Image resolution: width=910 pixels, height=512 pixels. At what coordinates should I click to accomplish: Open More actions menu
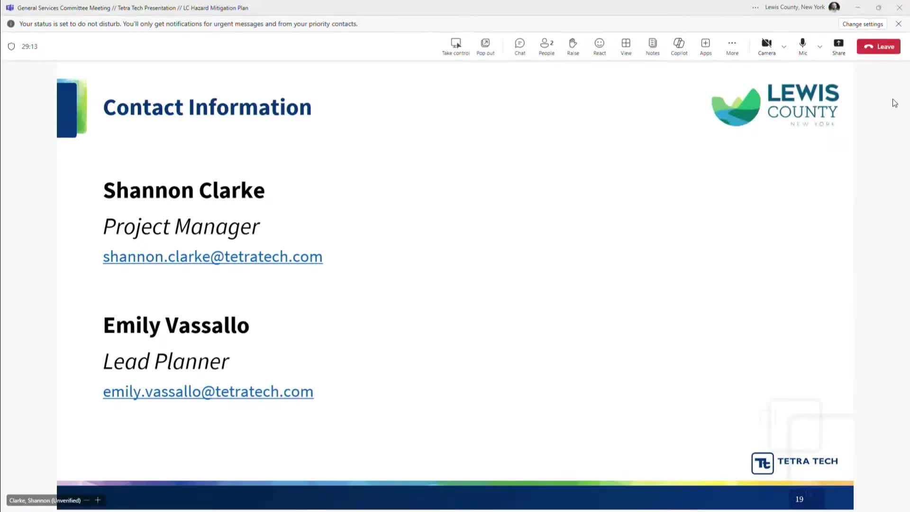[x=732, y=46]
